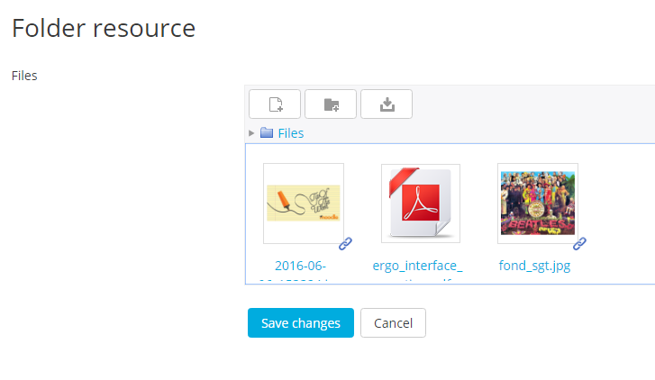Viewport: 655px width, 380px height.
Task: Select the Beatles album cover thumbnail
Action: [538, 204]
